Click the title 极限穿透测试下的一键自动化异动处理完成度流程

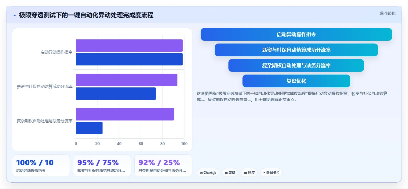pyautogui.click(x=86, y=15)
